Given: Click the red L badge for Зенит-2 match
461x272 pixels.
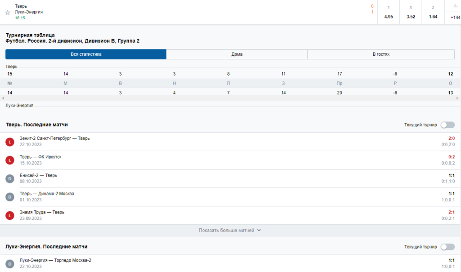Looking at the screenshot, I should tap(10, 142).
